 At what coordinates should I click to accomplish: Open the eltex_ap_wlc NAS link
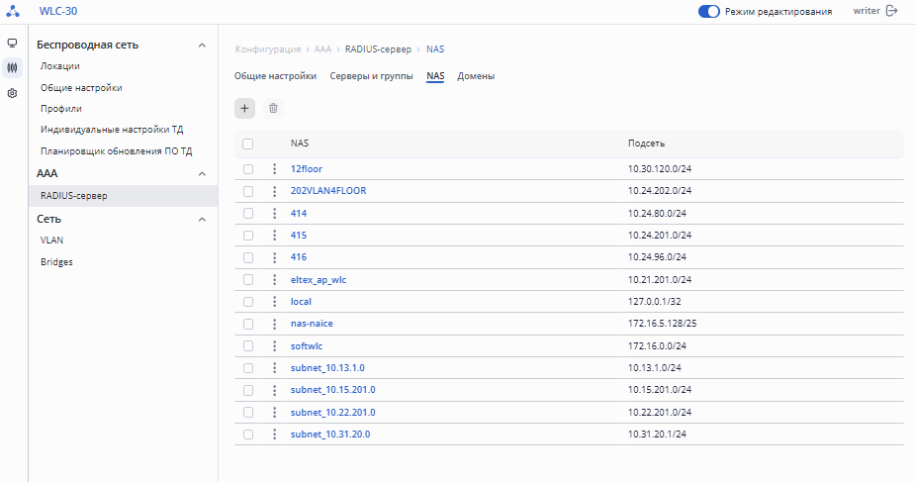click(319, 279)
